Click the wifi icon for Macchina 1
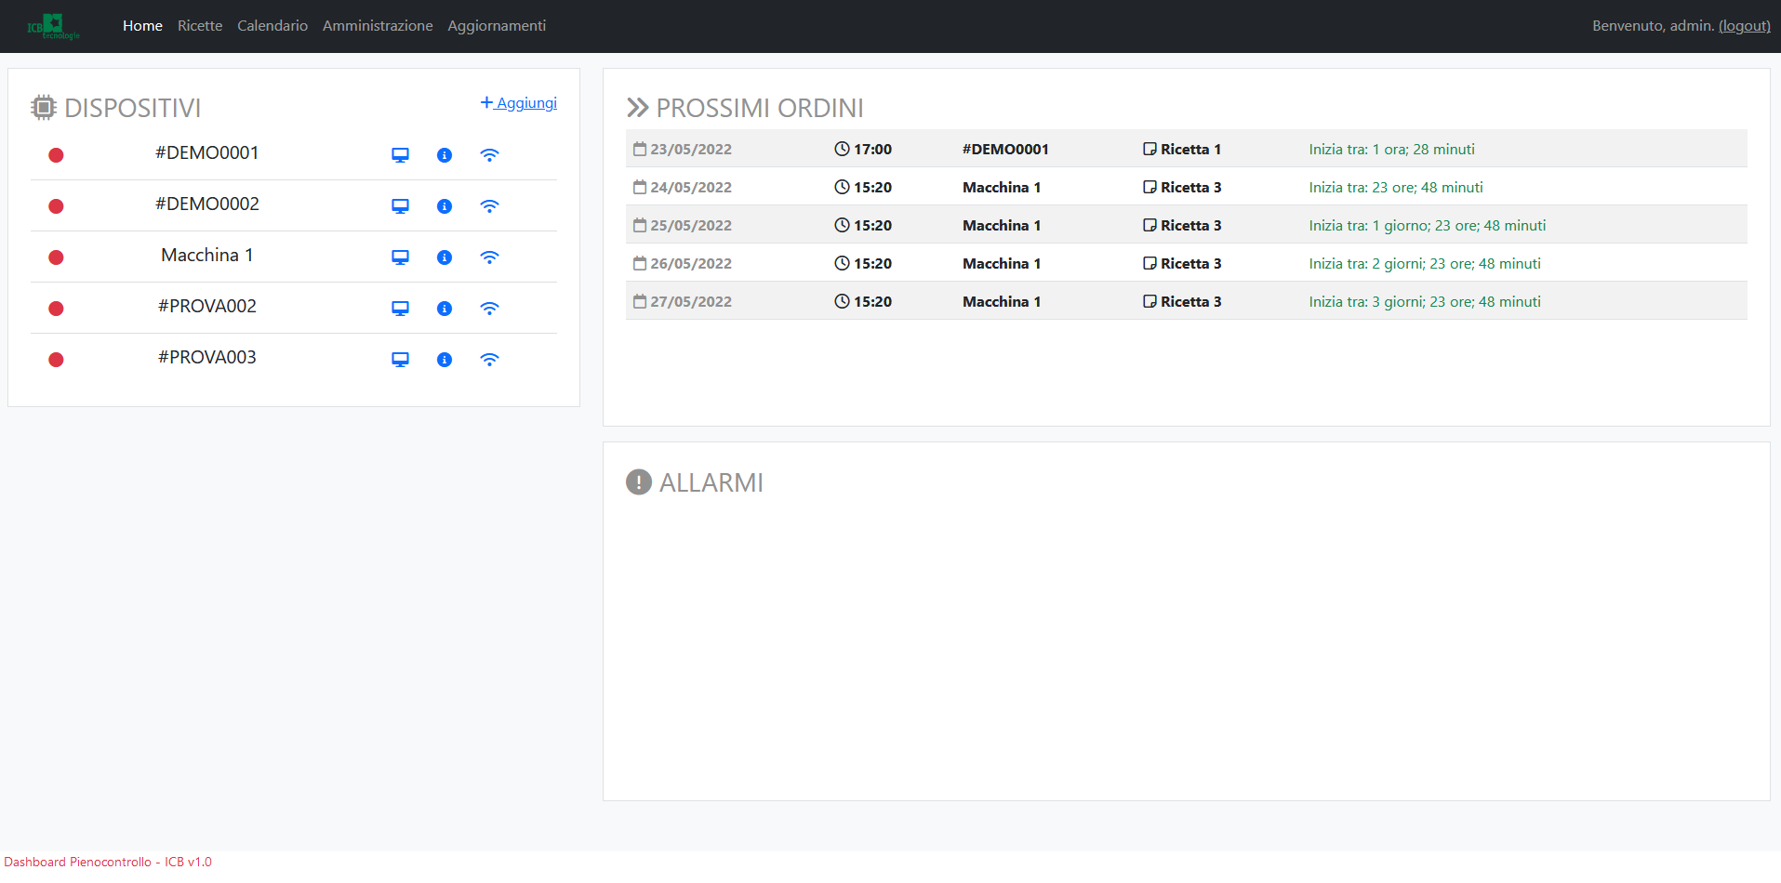Viewport: 1781px width, 883px height. point(489,257)
